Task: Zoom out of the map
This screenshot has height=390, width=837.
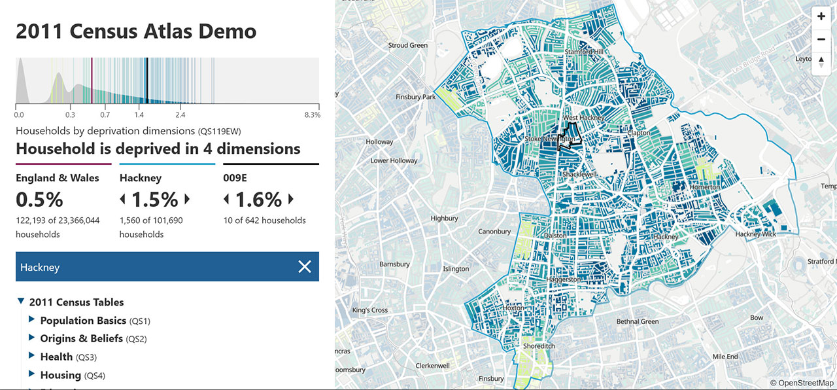Action: [821, 39]
